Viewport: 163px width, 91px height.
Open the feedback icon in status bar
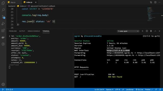click(x=156, y=89)
